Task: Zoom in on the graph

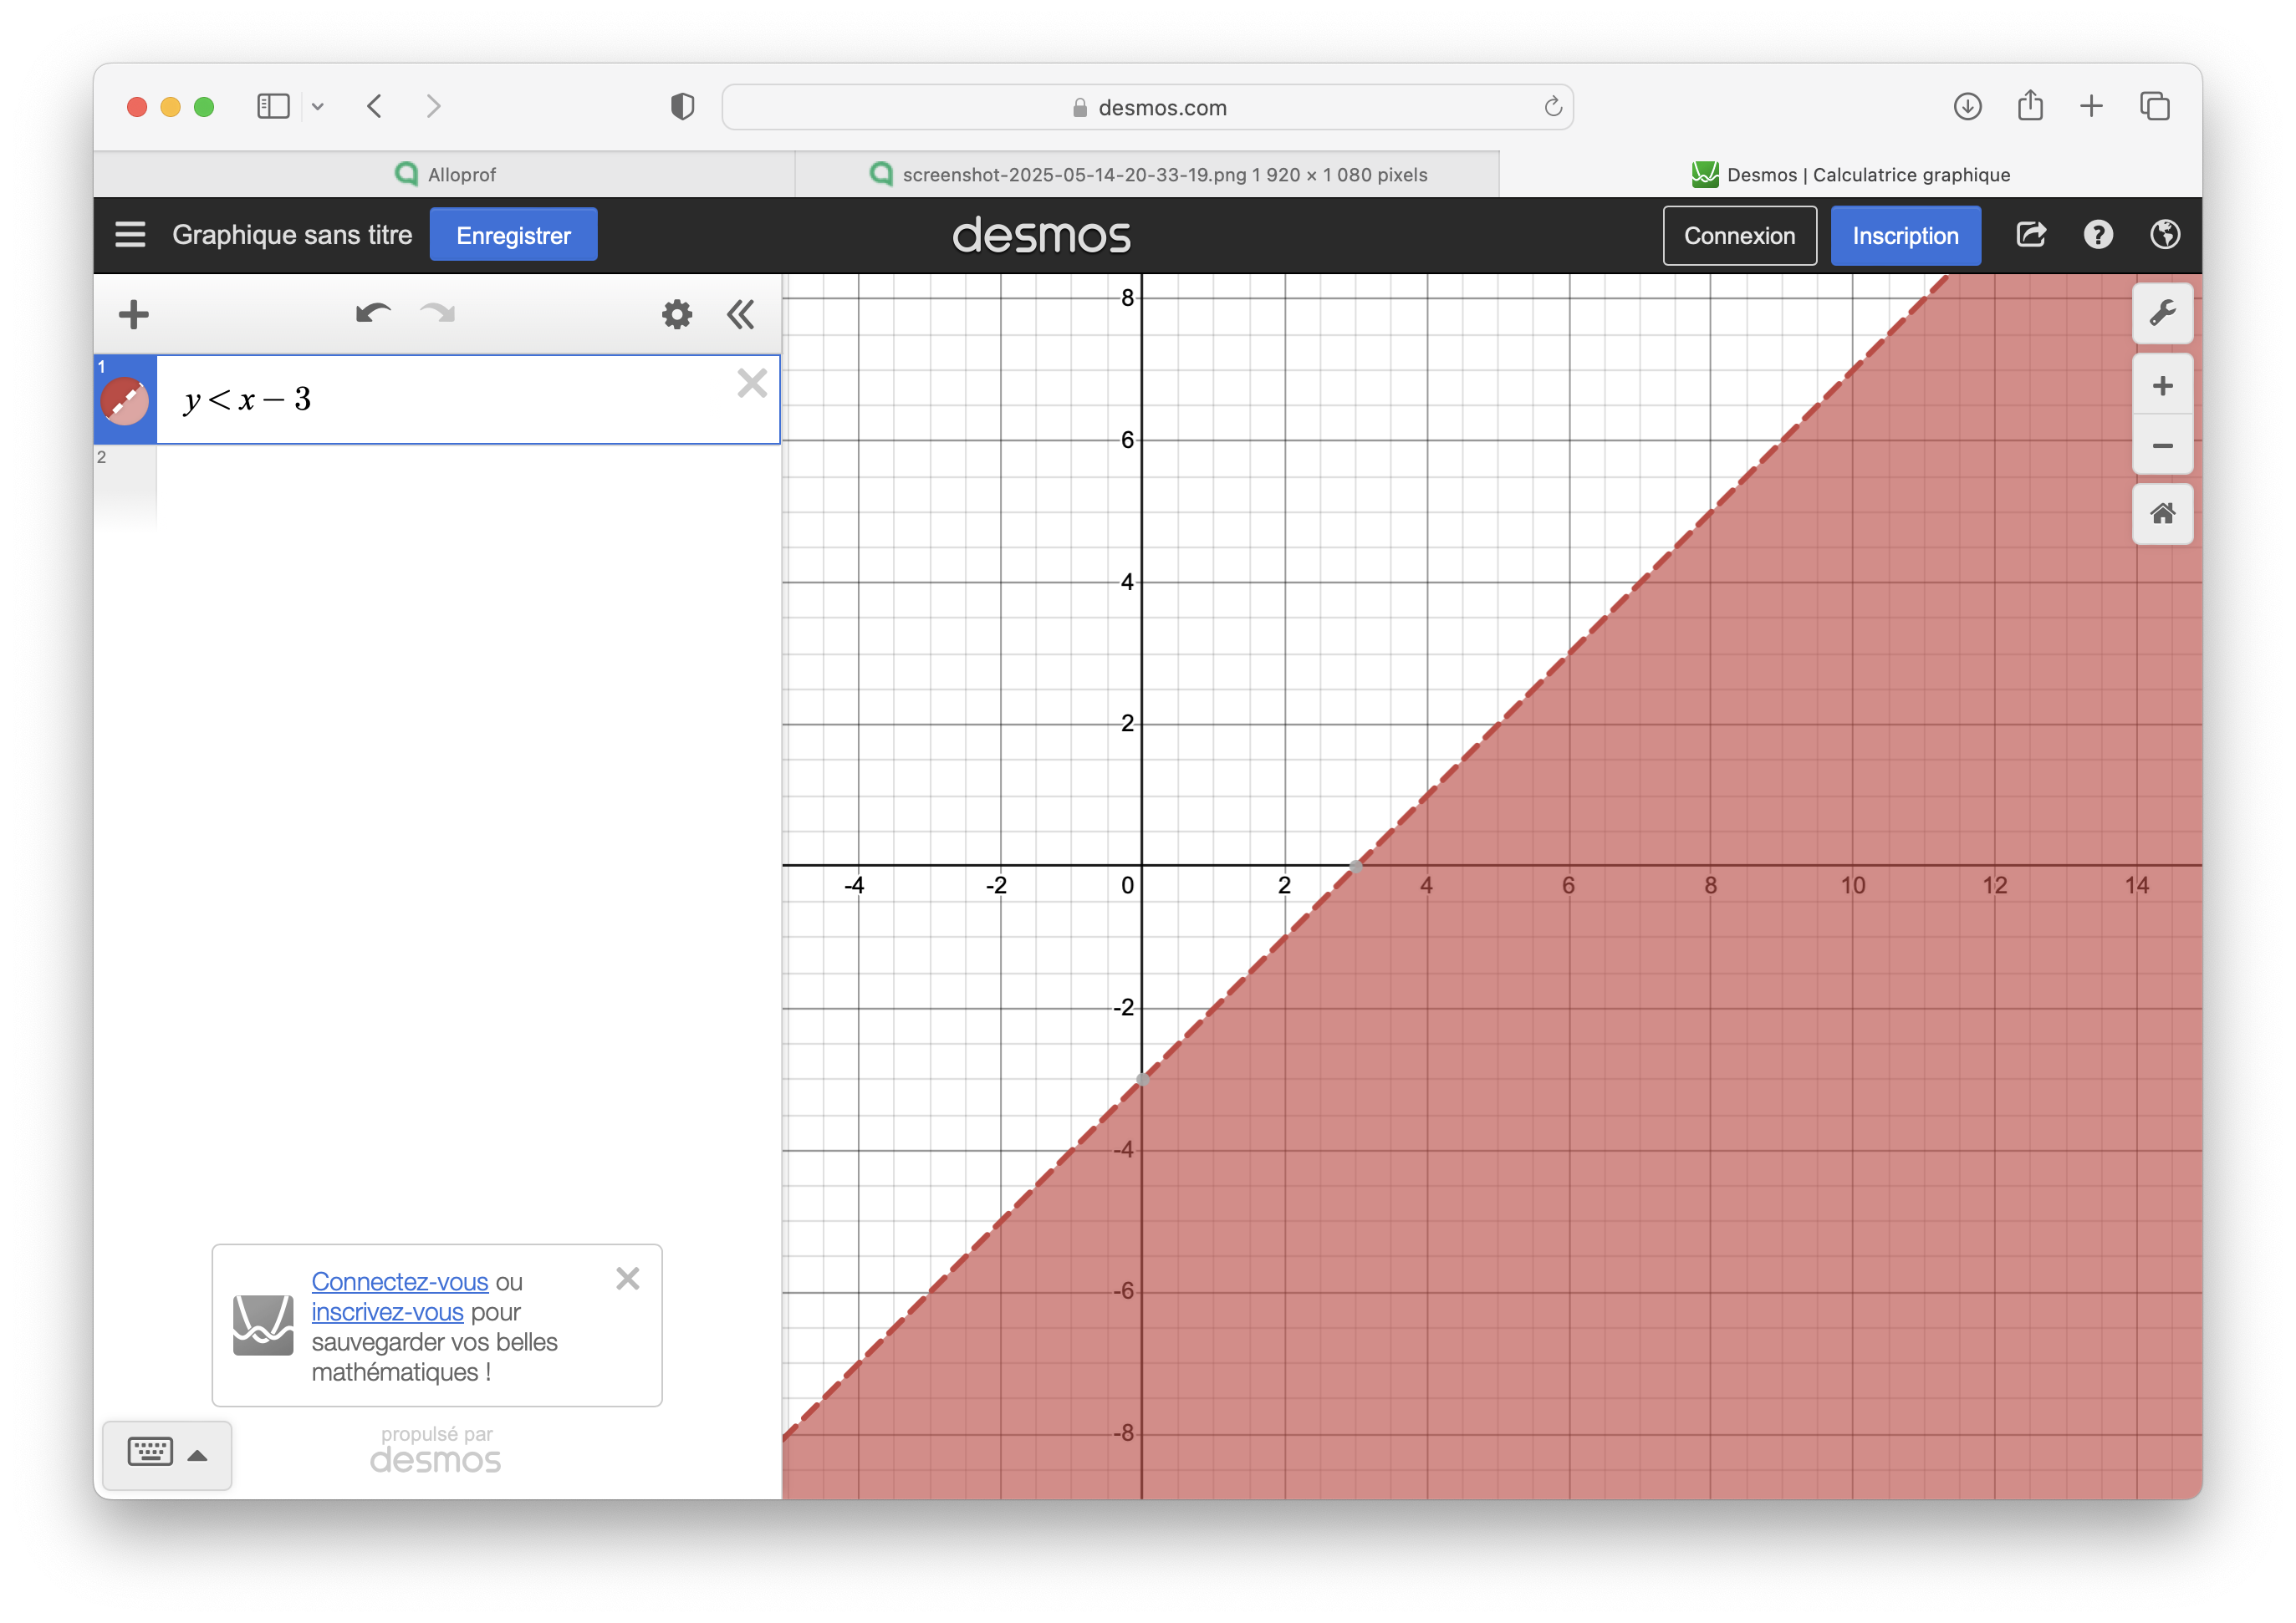Action: 2162,386
